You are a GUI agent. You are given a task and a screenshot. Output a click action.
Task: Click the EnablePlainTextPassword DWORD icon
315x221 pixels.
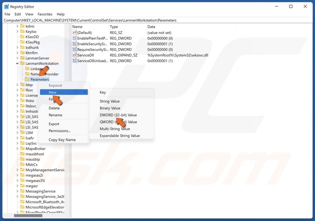tap(74, 38)
